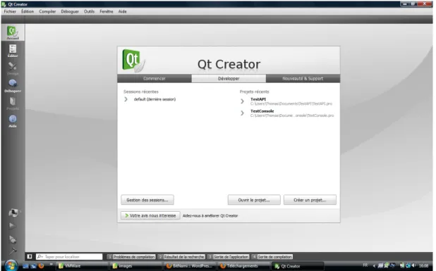436x271 pixels.
Task: Open the Déboguer menu in menu bar
Action: tap(70, 11)
